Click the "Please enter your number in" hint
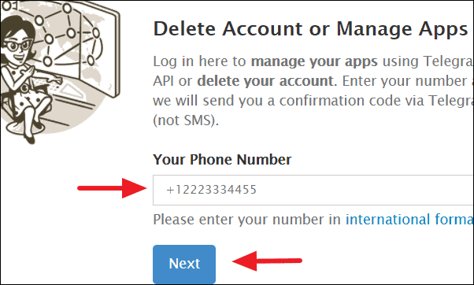 coord(246,220)
